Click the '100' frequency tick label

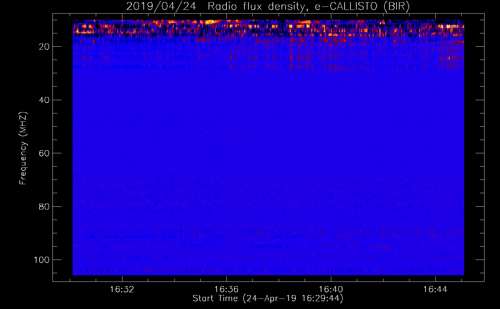point(42,260)
